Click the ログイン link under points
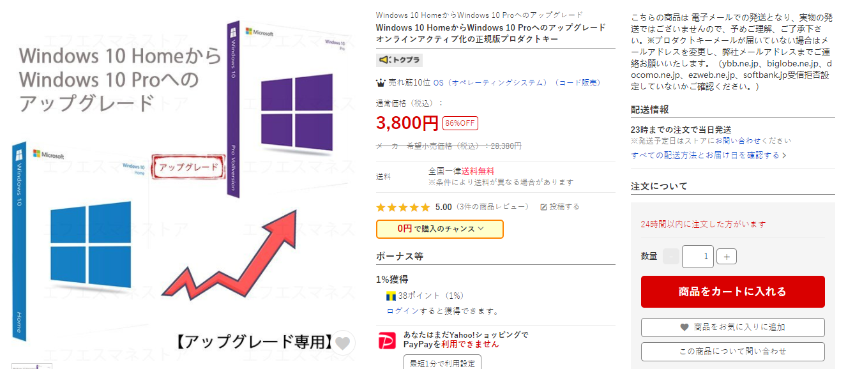The image size is (862, 369). (x=403, y=311)
